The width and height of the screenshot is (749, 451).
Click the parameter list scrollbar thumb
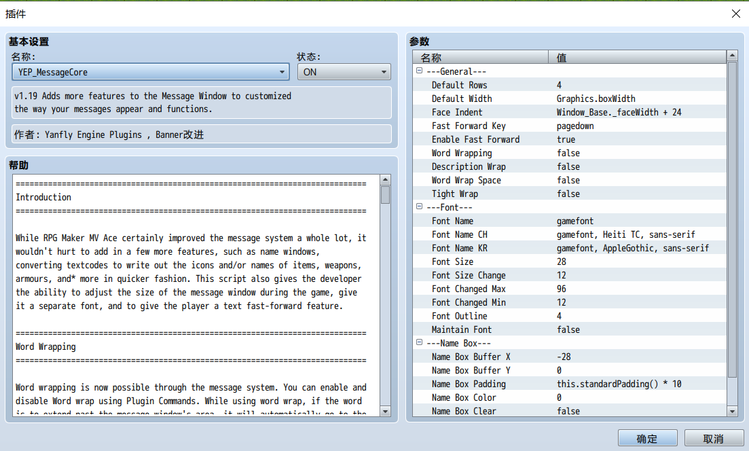pos(732,219)
